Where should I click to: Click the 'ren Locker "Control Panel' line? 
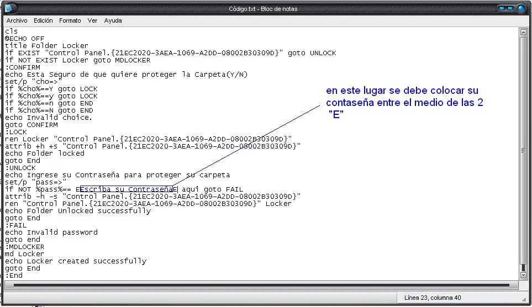pyautogui.click(x=148, y=139)
